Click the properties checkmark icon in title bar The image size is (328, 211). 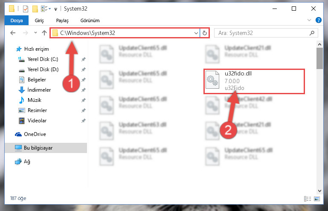click(x=26, y=9)
